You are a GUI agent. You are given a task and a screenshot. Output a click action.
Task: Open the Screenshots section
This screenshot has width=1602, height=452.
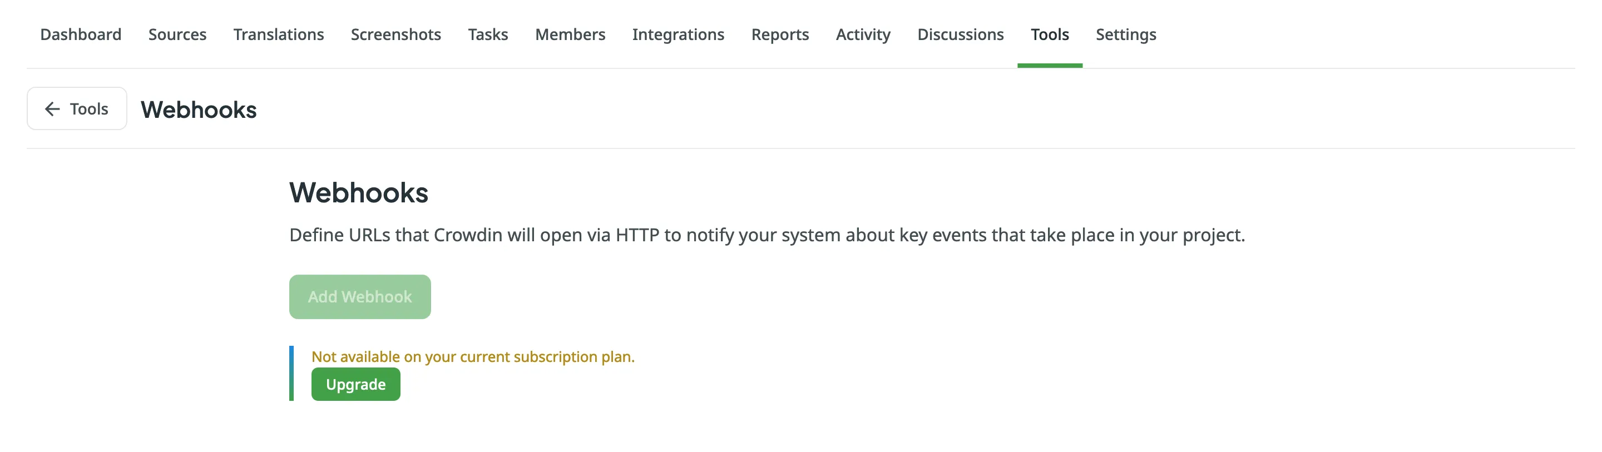[x=395, y=34]
